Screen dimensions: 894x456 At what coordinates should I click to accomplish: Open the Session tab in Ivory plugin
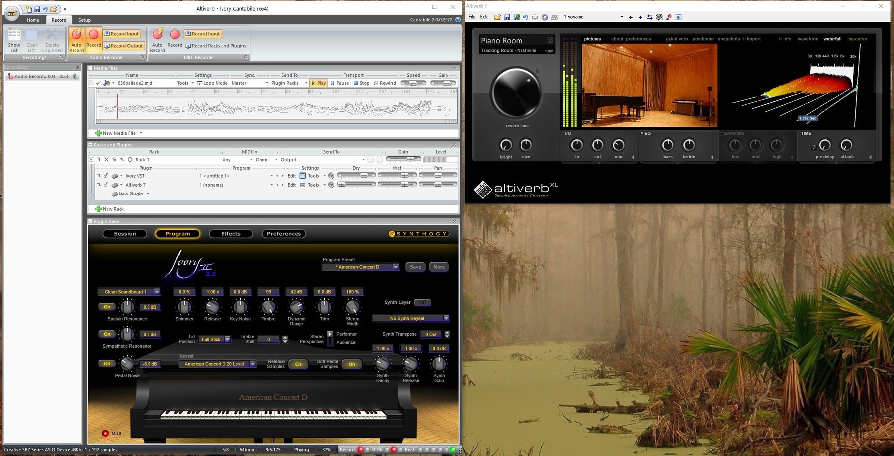click(125, 234)
